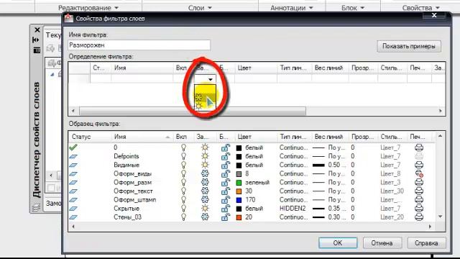Click the snowflake icon for Оформ_текст
This screenshot has height=259, width=460.
coord(205,191)
